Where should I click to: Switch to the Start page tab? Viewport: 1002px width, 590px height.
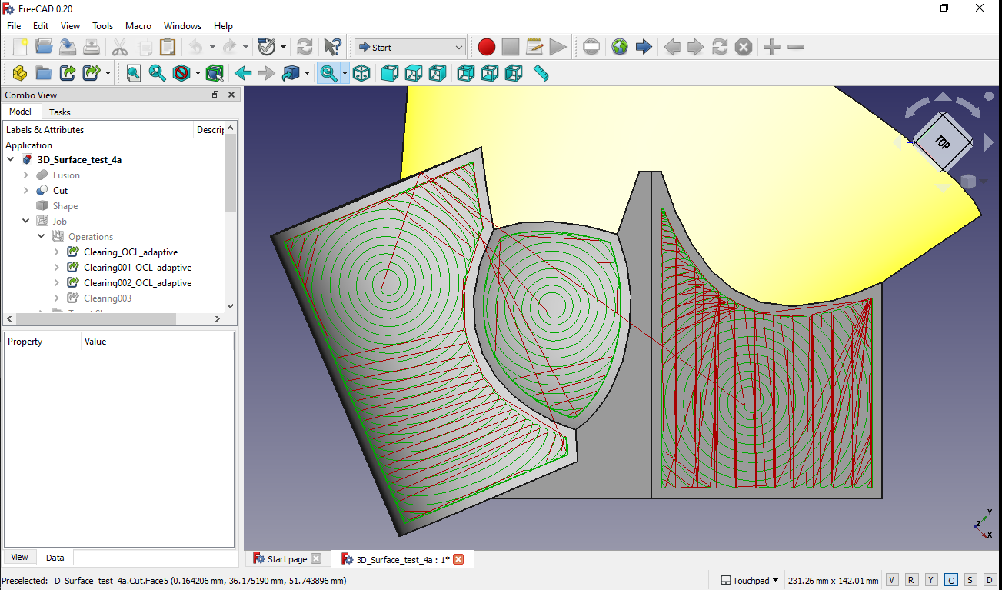pos(287,559)
